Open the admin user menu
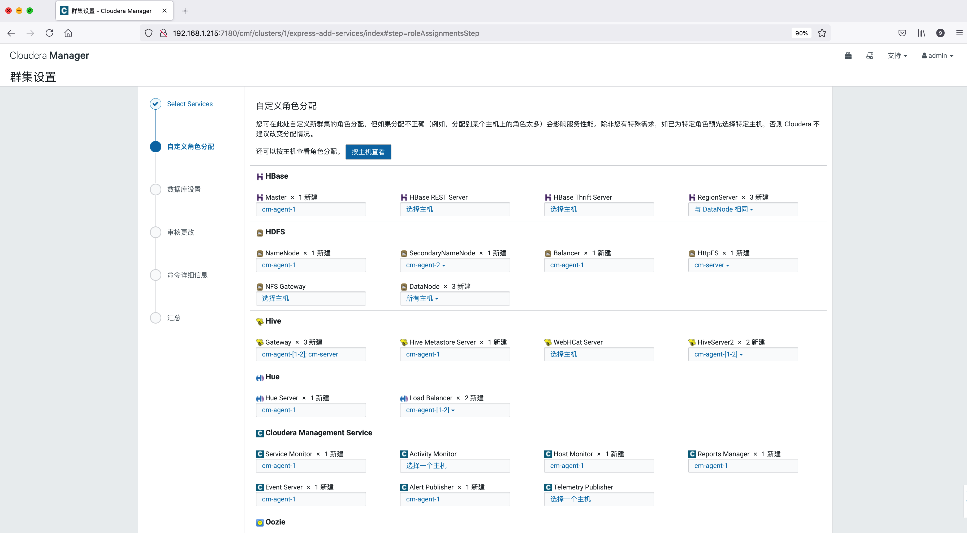The height and width of the screenshot is (533, 967). pyautogui.click(x=937, y=56)
